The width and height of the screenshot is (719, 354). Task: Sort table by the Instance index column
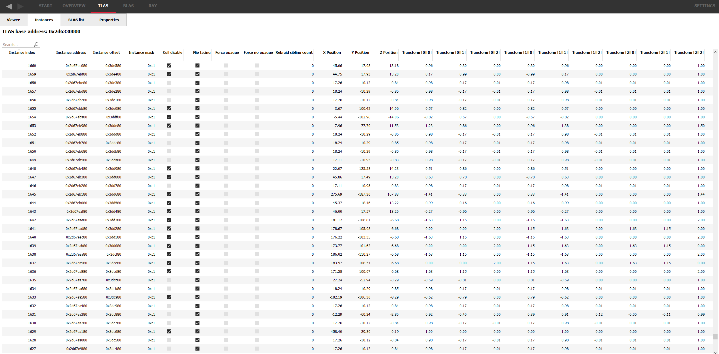(x=22, y=52)
